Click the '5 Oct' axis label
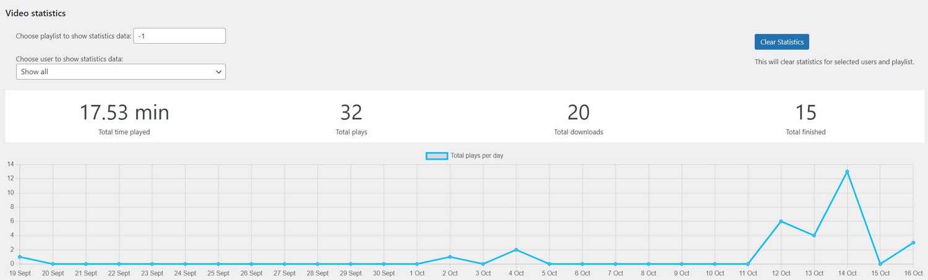The height and width of the screenshot is (280, 928). tap(549, 273)
